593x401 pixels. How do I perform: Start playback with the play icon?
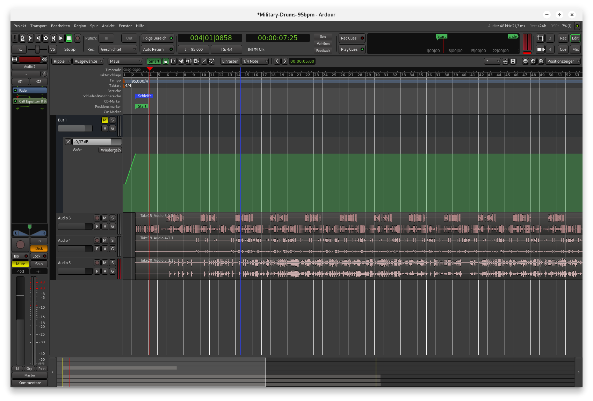[61, 38]
